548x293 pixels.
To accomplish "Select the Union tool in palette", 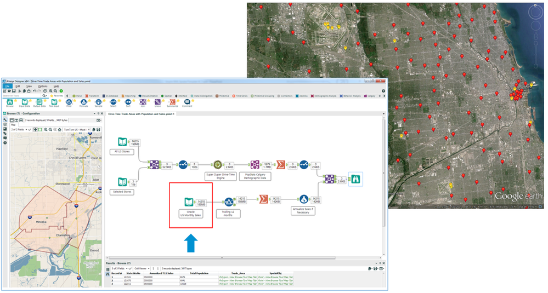I will (157, 102).
